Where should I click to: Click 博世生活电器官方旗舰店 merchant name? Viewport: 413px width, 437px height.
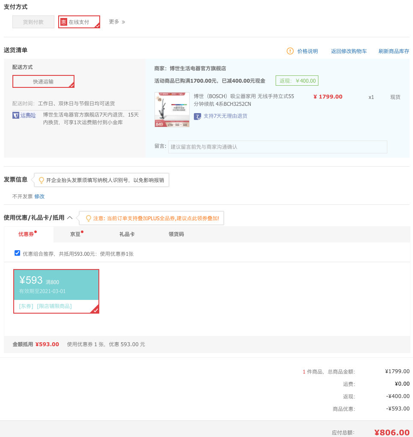[x=198, y=68]
